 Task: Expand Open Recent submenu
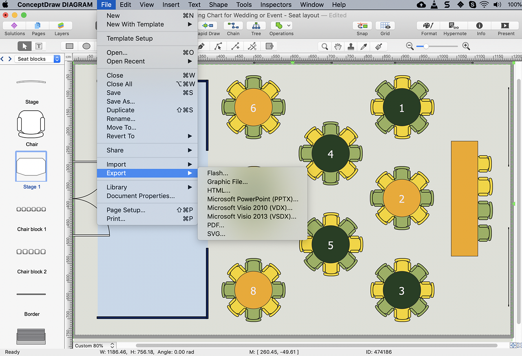tap(147, 61)
